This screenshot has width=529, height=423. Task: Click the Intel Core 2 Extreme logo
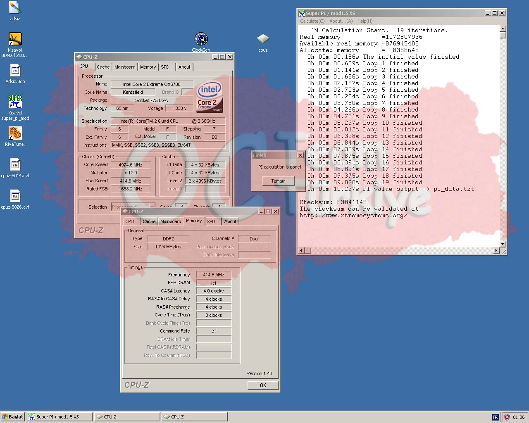click(210, 97)
